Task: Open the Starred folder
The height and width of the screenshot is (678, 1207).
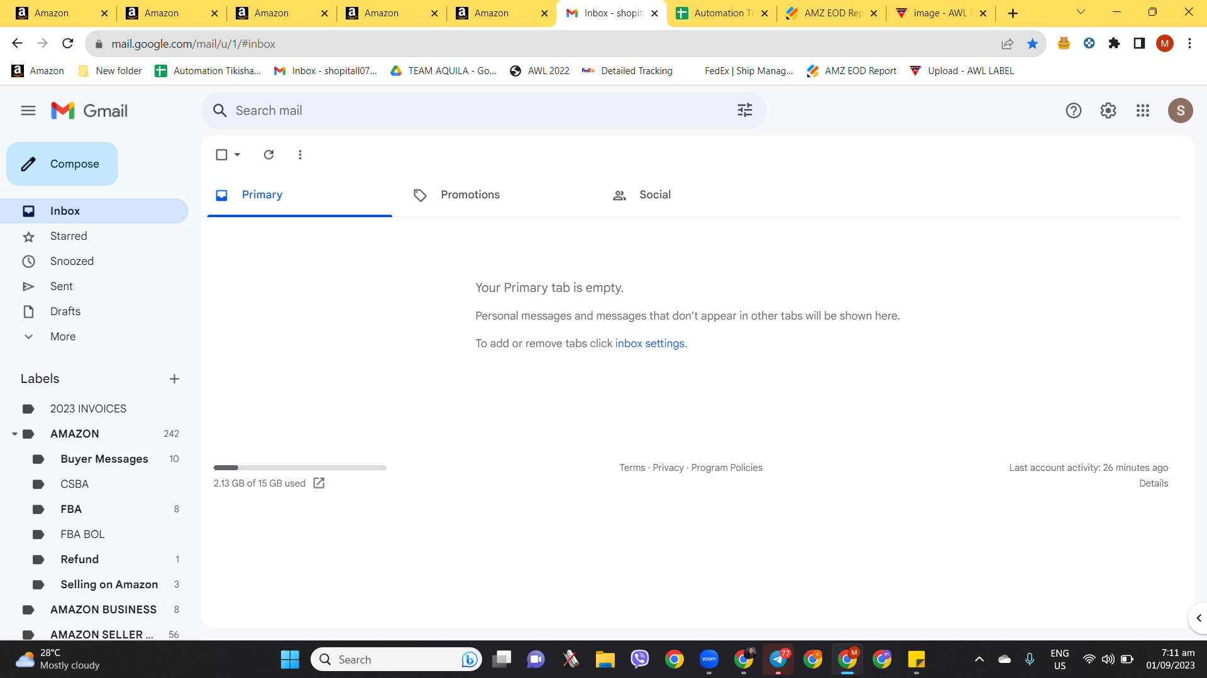Action: pos(94,236)
